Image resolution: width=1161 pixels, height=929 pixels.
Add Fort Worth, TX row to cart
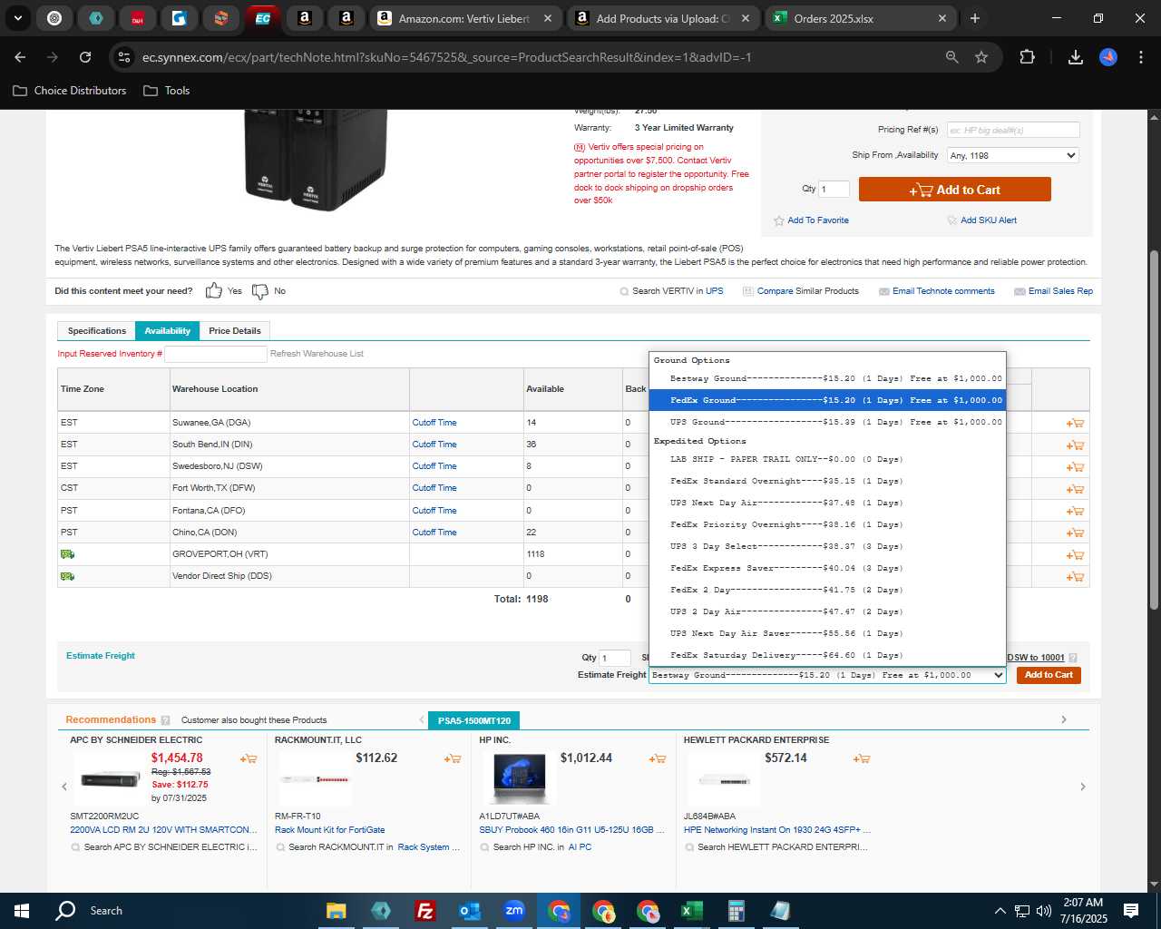click(x=1075, y=489)
